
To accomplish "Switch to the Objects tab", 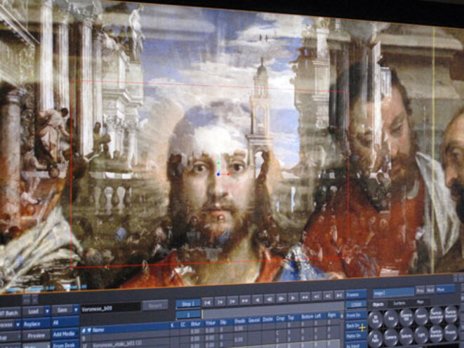I will pyautogui.click(x=378, y=304).
